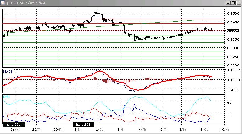242x134 pixels.
Task: Click the 0.9250 price axis label
Action: (233, 57)
